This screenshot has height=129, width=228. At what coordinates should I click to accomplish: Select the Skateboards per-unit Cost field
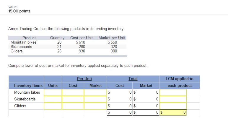coord(73,99)
